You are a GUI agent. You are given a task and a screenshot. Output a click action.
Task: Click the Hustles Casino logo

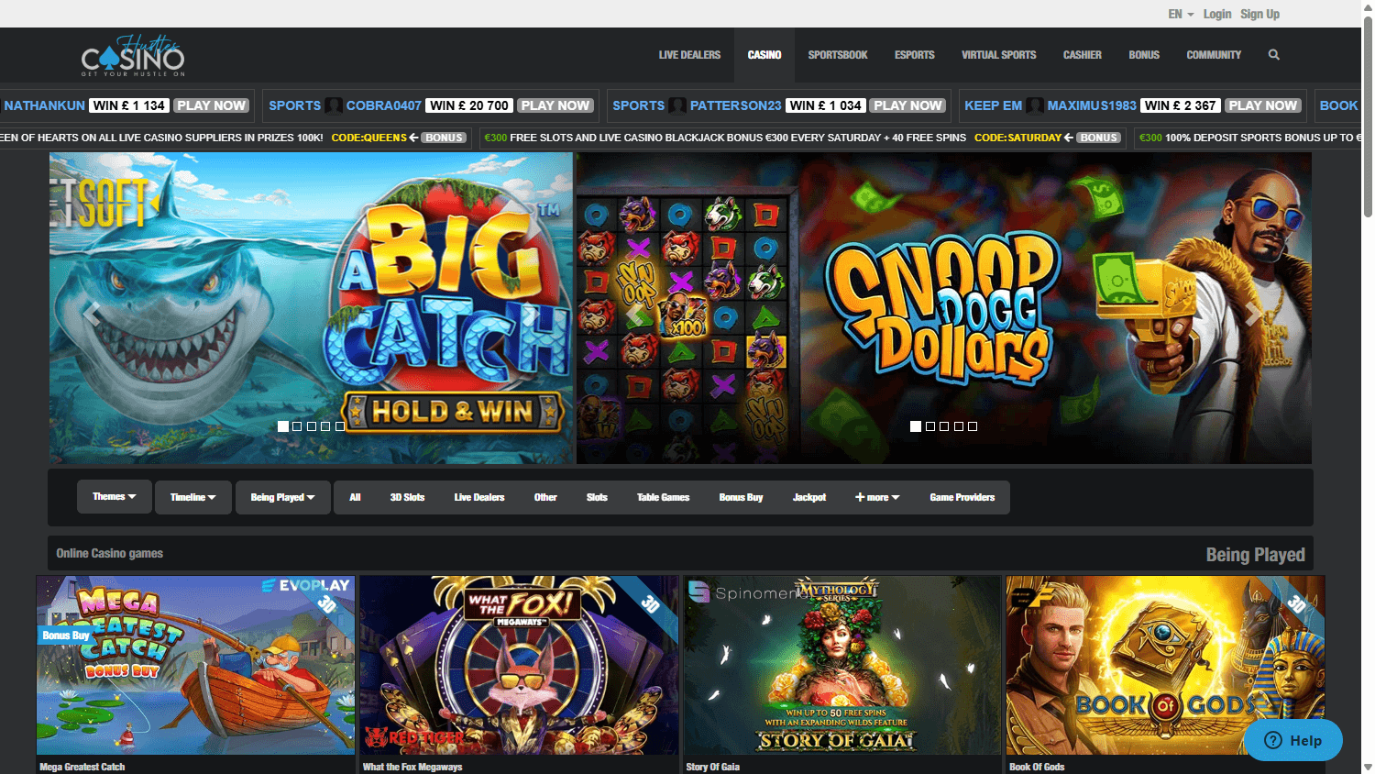[x=134, y=55]
